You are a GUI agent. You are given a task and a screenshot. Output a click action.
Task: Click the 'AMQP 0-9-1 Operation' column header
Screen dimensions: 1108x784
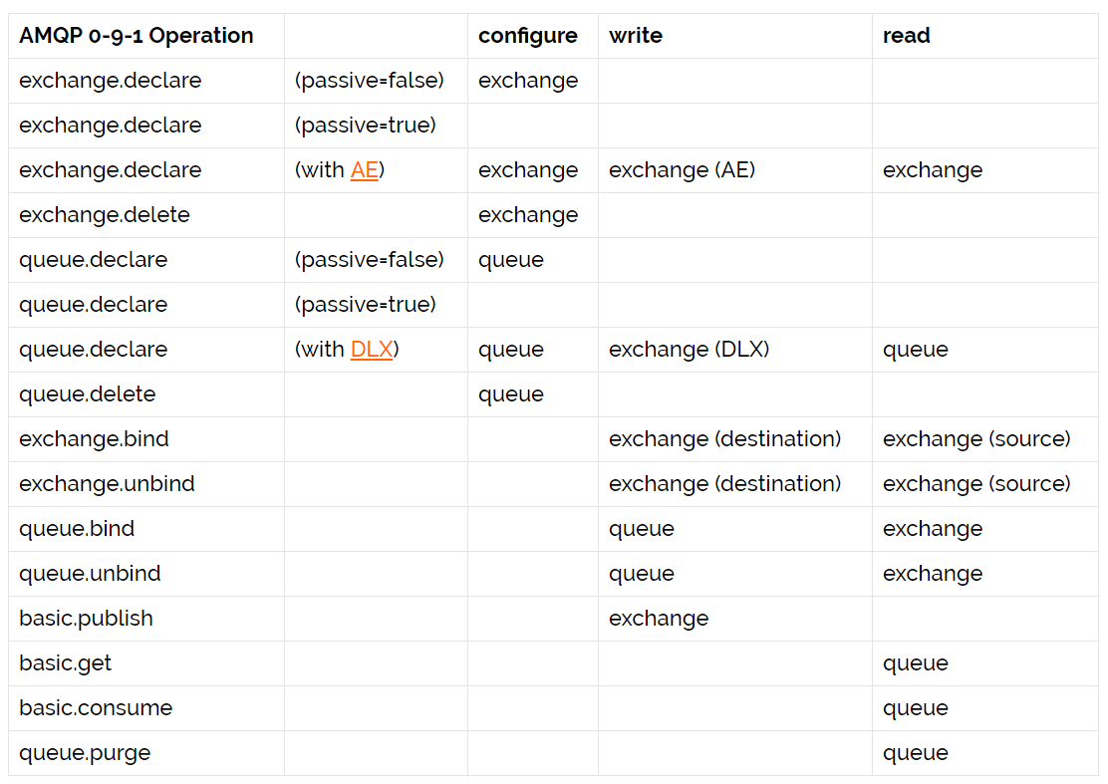pyautogui.click(x=137, y=36)
